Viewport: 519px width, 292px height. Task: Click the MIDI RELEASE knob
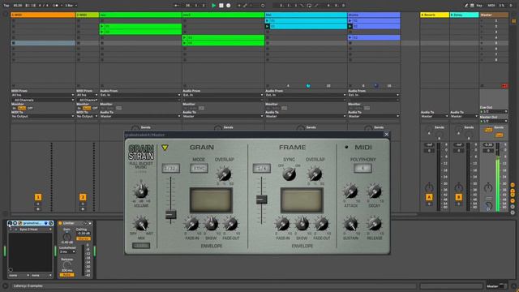tap(375, 224)
